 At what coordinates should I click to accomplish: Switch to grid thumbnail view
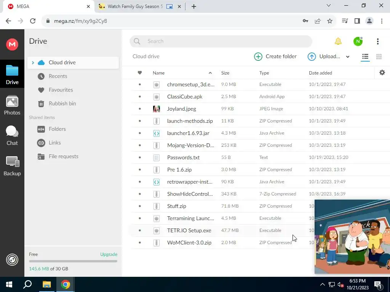coord(379,56)
